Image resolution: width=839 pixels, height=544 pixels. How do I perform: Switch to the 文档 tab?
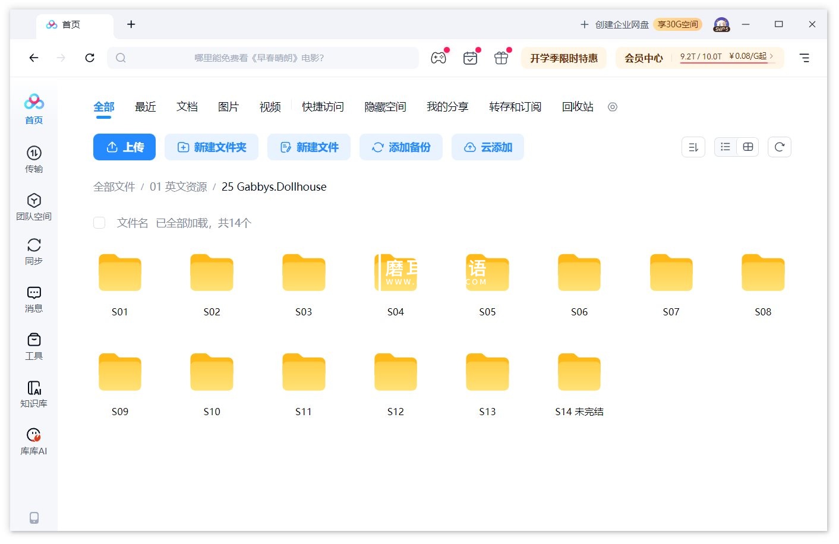[187, 107]
